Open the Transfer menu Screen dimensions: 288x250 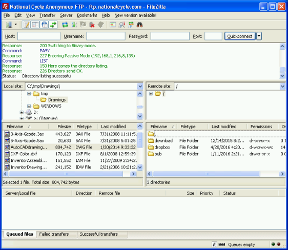click(x=47, y=15)
